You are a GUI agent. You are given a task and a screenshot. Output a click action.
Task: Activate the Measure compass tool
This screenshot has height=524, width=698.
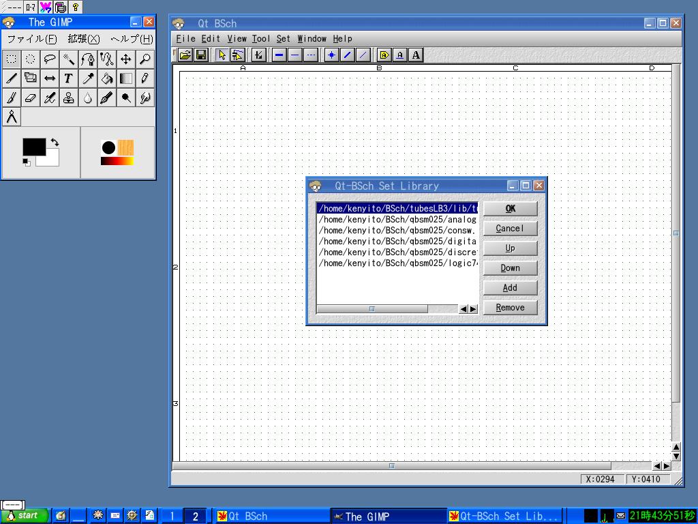pos(12,117)
